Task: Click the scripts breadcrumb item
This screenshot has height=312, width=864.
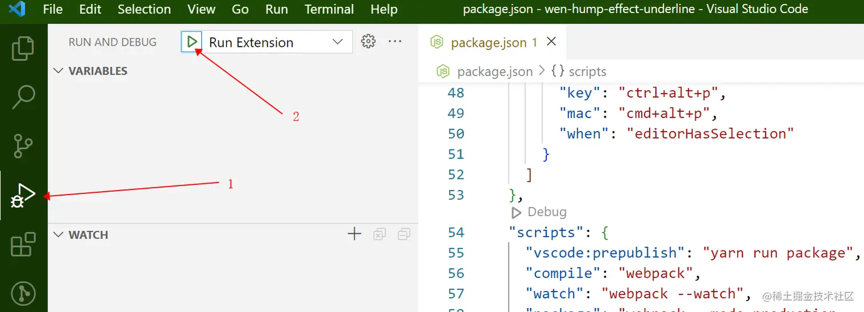Action: [586, 71]
